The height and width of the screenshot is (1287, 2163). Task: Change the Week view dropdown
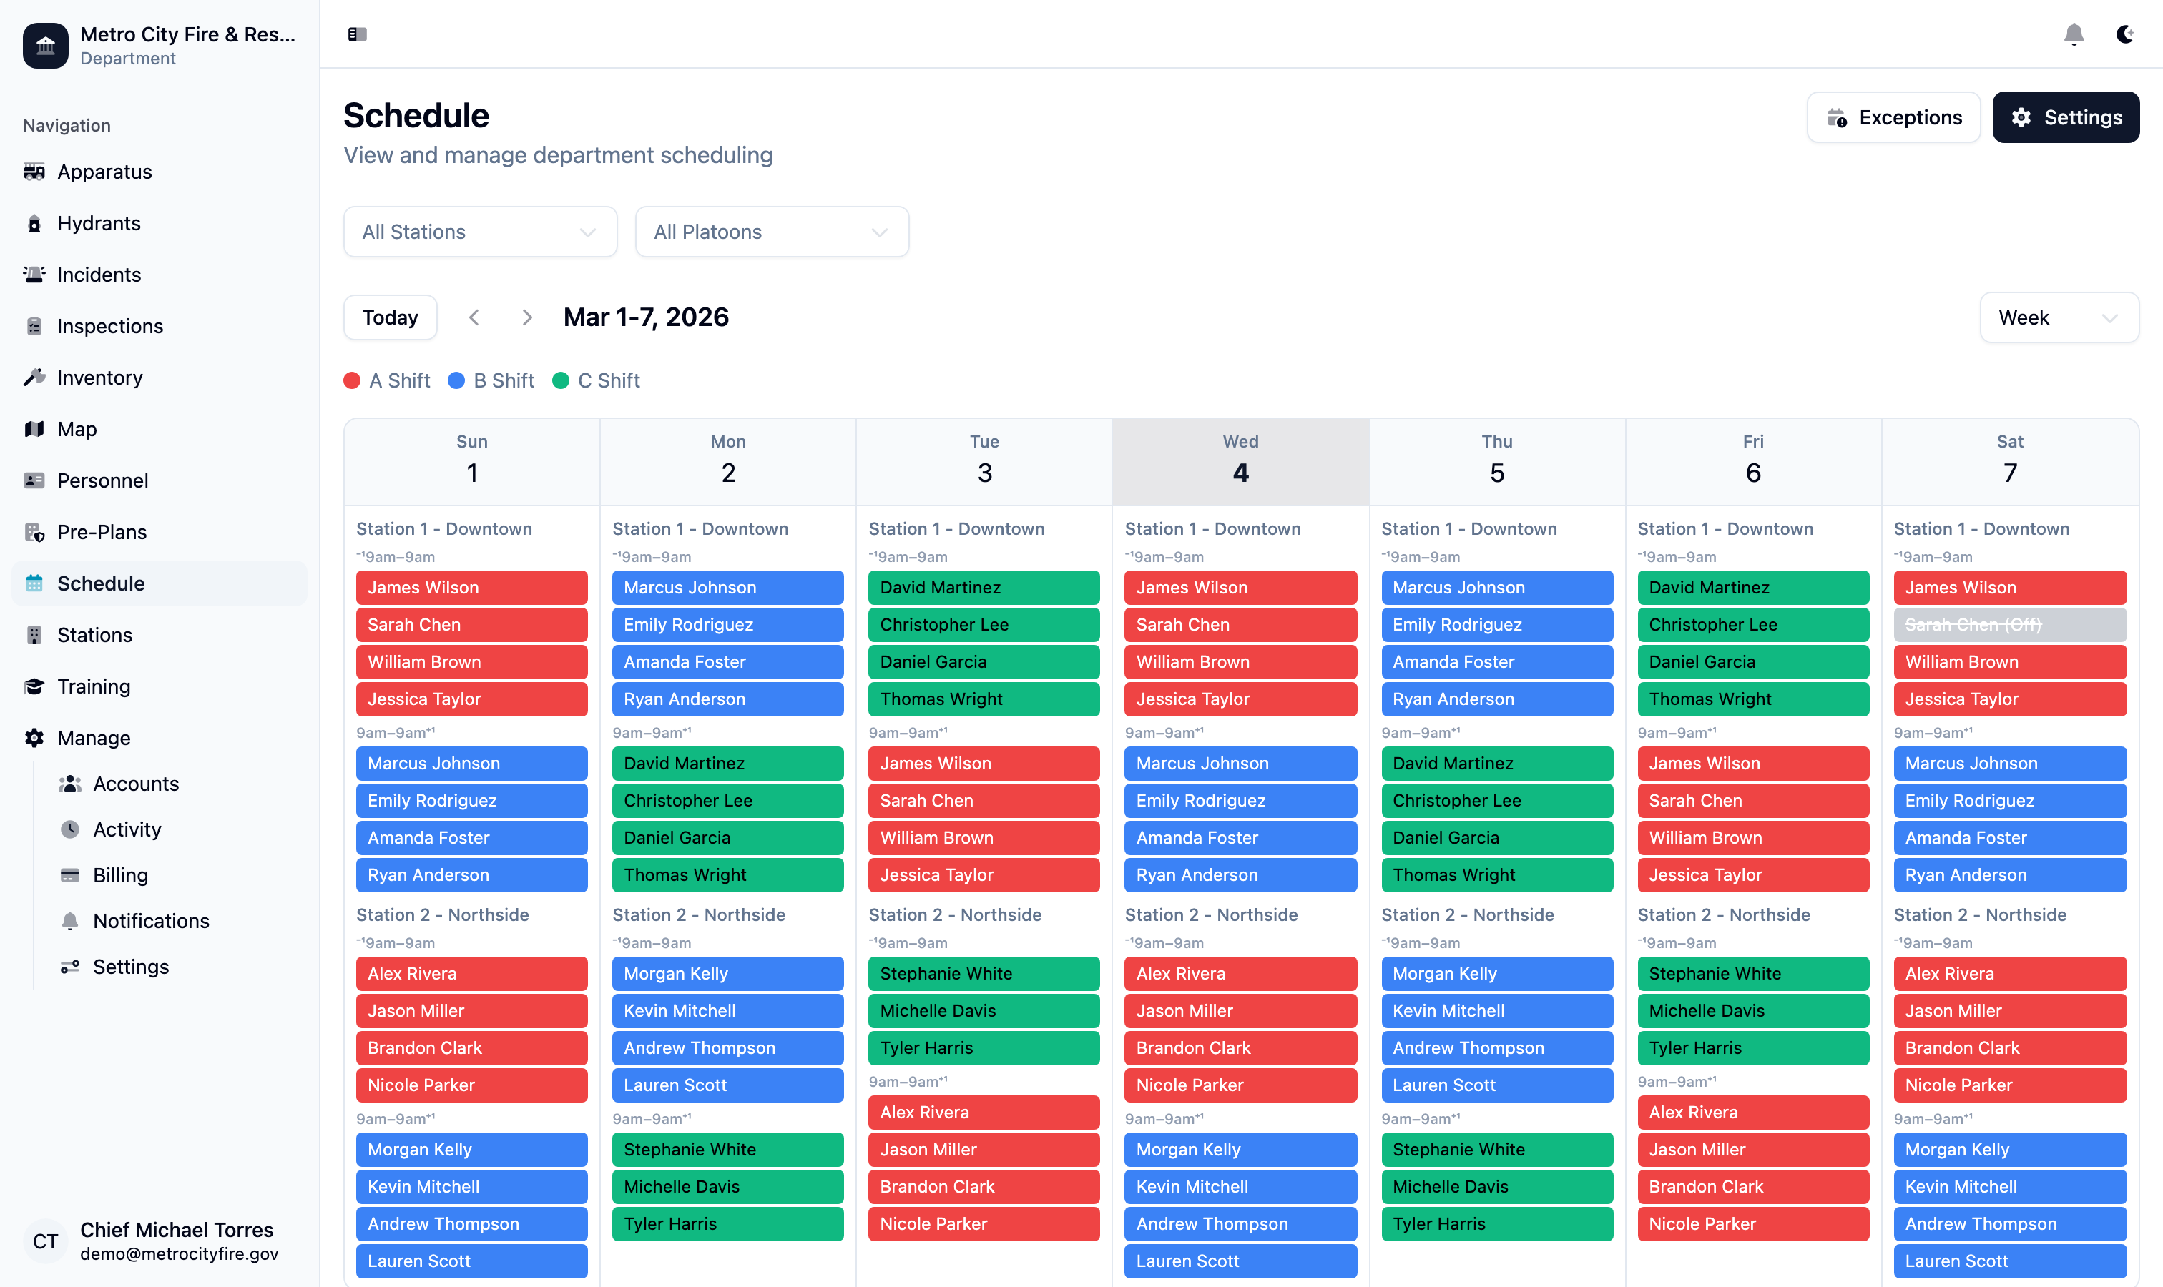point(2059,317)
